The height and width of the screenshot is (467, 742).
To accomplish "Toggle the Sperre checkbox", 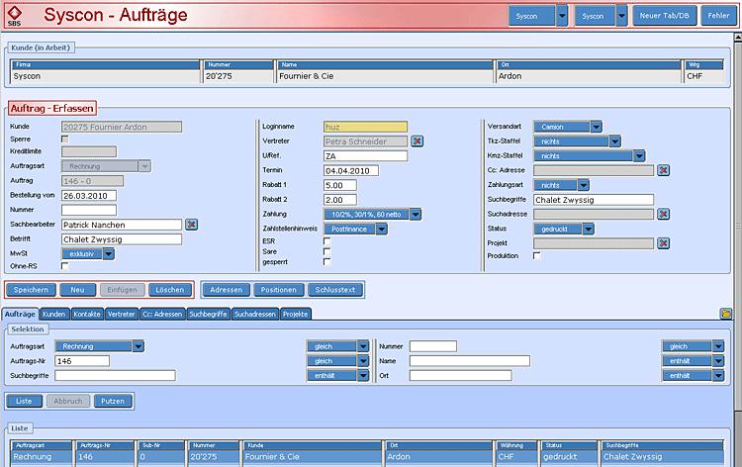I will tap(65, 140).
